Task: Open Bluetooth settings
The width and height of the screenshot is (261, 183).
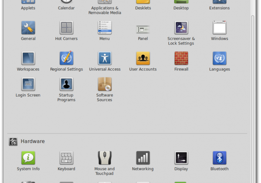Action: coord(220,161)
